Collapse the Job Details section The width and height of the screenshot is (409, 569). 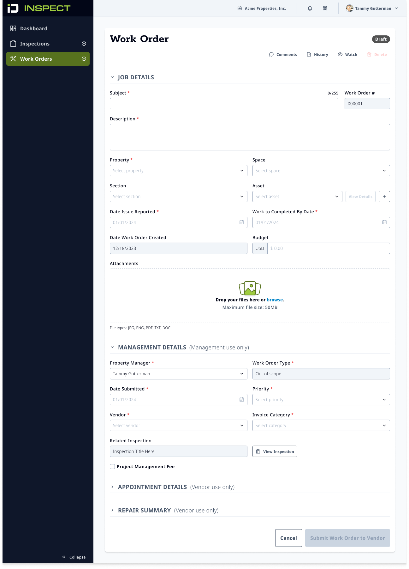coord(112,77)
